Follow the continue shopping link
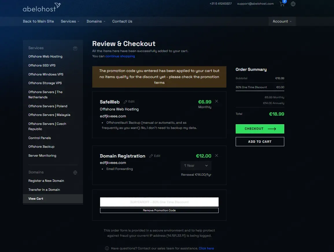Viewport: 334px width, 252px height. [120, 56]
